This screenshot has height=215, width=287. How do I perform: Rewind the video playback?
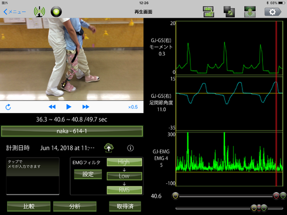pos(52,107)
